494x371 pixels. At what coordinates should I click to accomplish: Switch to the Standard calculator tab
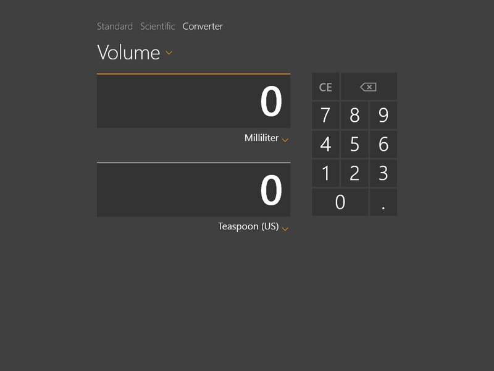pyautogui.click(x=115, y=27)
